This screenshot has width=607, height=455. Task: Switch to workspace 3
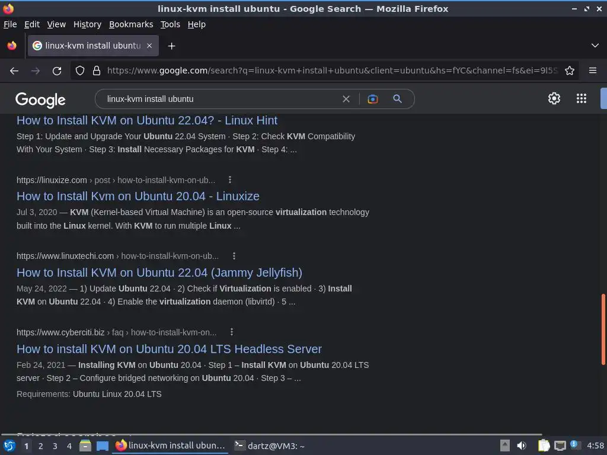(55, 446)
